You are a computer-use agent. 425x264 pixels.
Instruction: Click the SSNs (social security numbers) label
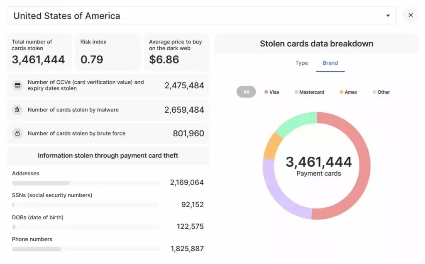(52, 195)
